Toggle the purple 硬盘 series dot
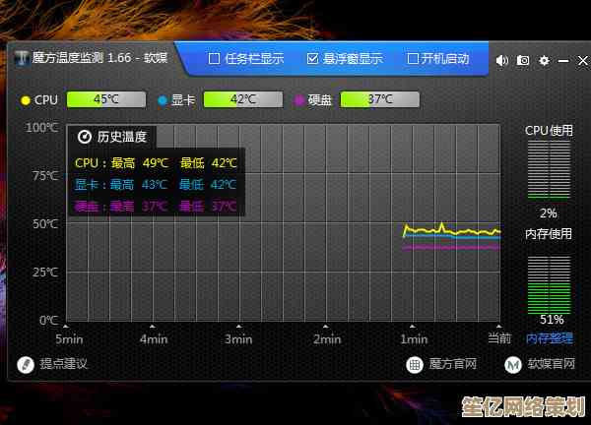The height and width of the screenshot is (425, 591). click(x=298, y=99)
